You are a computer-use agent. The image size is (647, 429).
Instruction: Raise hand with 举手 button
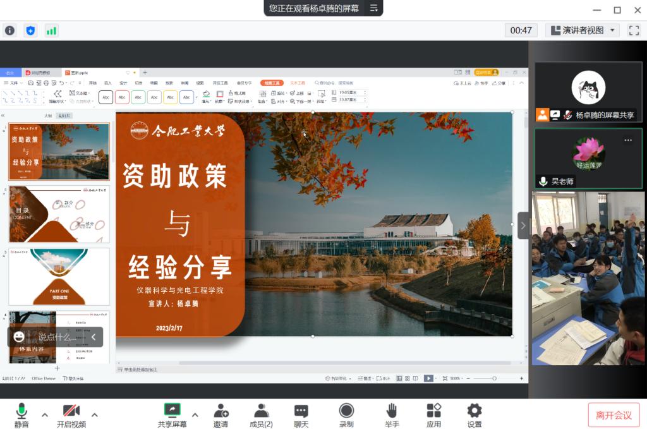click(x=392, y=415)
